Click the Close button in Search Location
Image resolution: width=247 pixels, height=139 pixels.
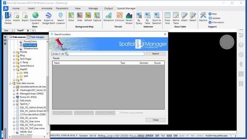point(156,120)
